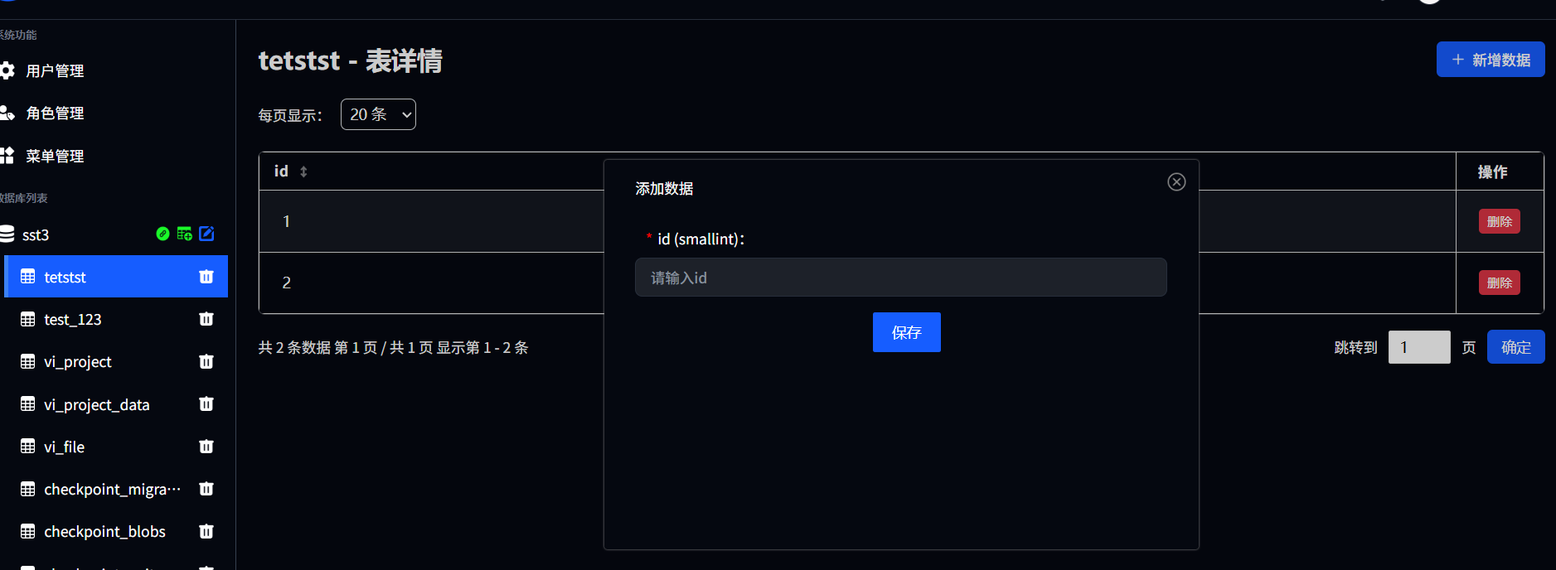Image resolution: width=1556 pixels, height=570 pixels.
Task: Open 角色管理 menu item
Action: coord(55,114)
